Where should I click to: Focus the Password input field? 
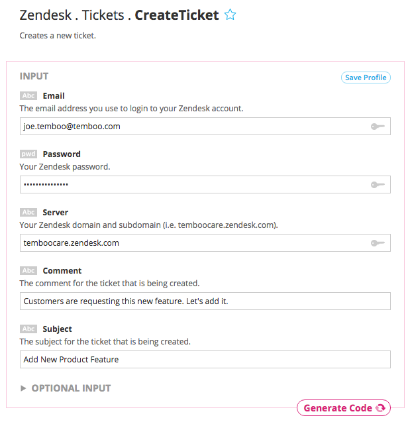coord(192,184)
